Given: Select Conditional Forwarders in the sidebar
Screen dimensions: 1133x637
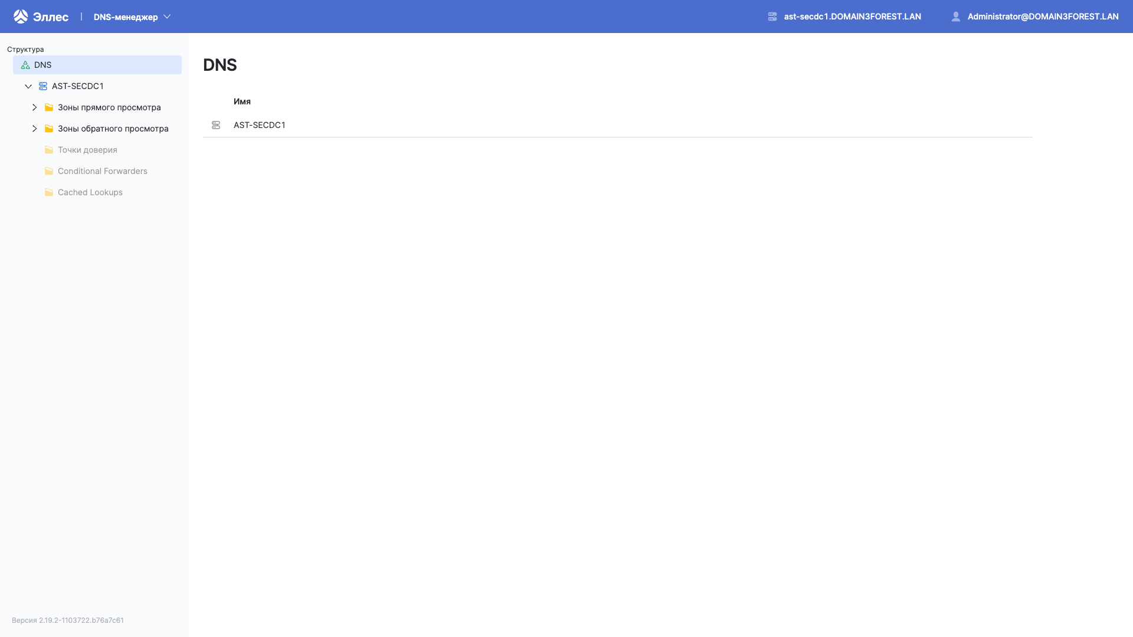Looking at the screenshot, I should click(x=102, y=171).
